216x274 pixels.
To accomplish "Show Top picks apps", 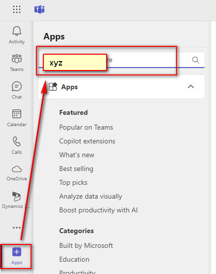I will click(x=73, y=182).
